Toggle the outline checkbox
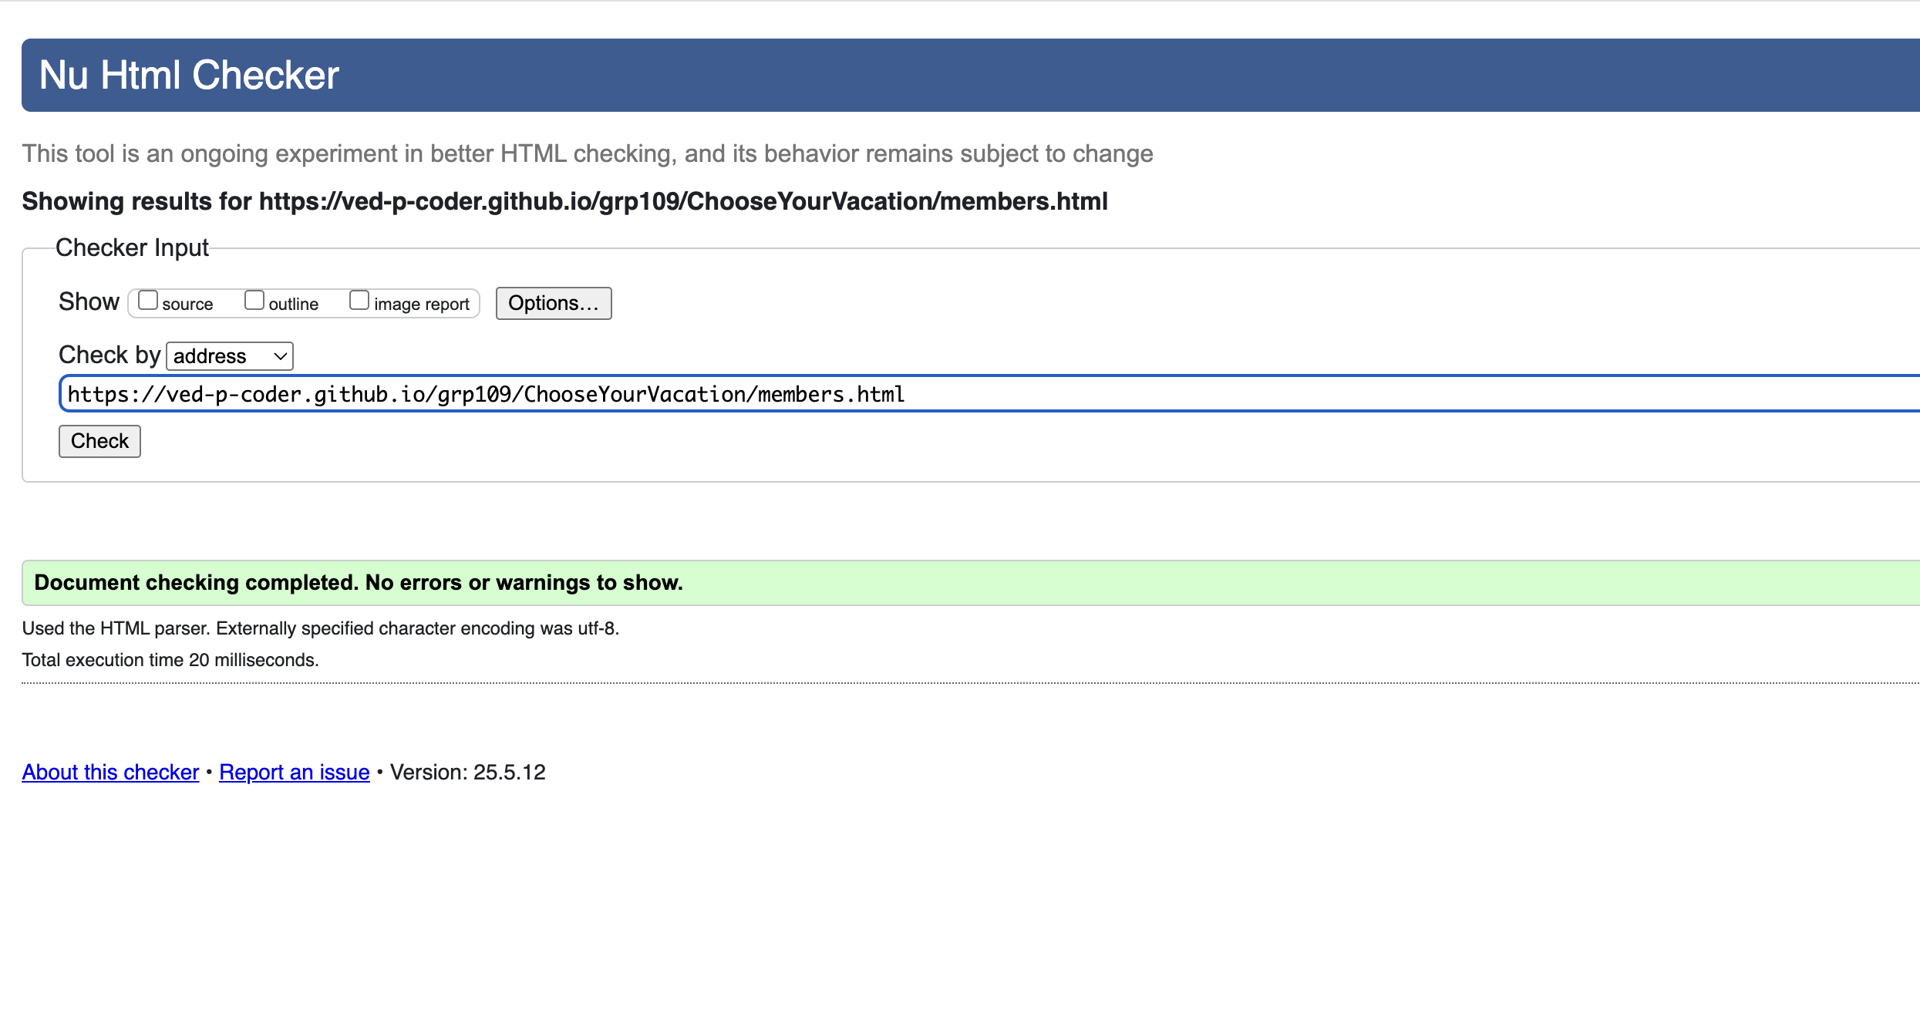1920x1010 pixels. [x=254, y=301]
